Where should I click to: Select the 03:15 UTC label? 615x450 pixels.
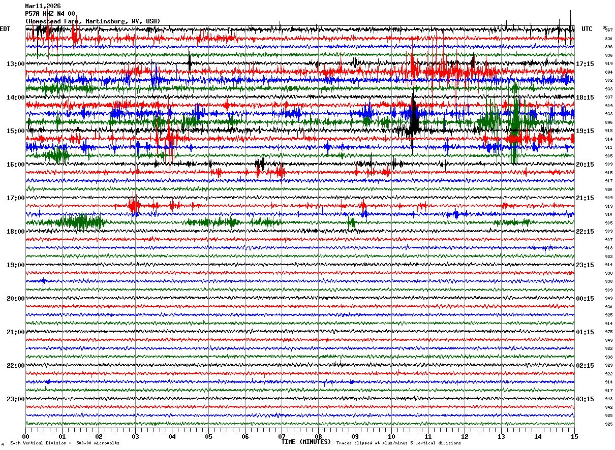585,399
